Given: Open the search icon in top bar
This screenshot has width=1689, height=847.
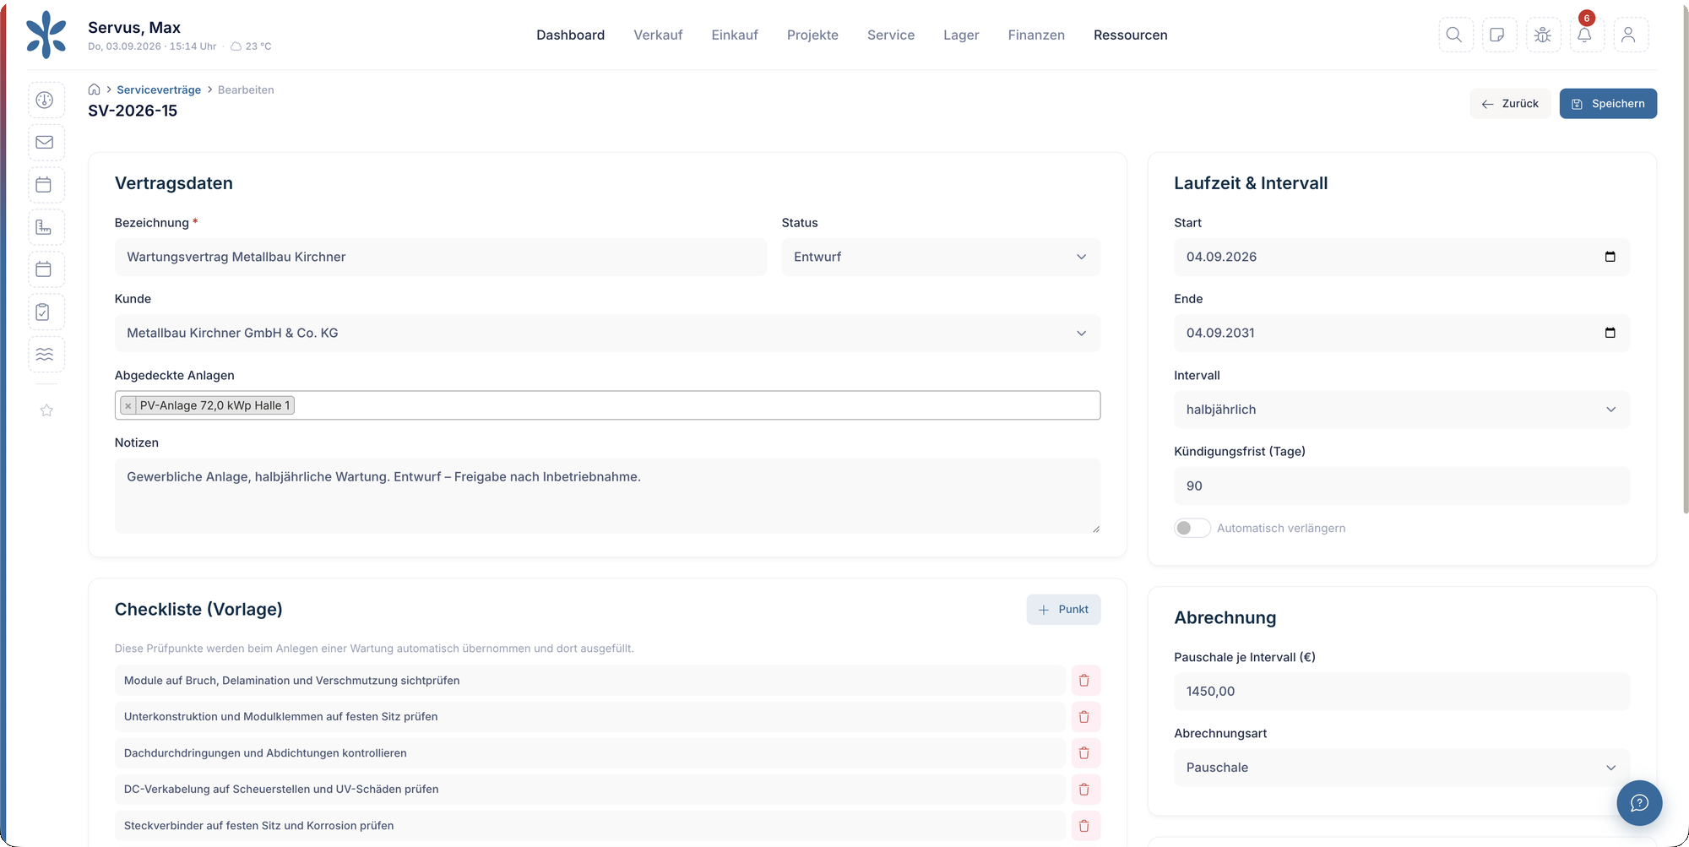Looking at the screenshot, I should [x=1455, y=35].
